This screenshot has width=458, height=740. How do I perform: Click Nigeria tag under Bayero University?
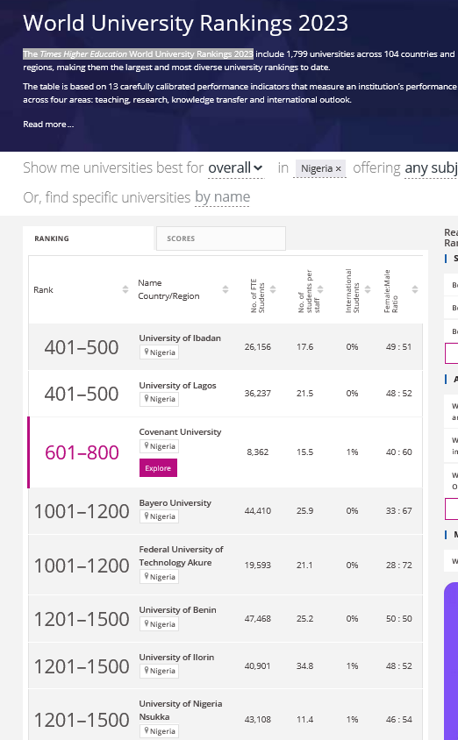coord(159,516)
